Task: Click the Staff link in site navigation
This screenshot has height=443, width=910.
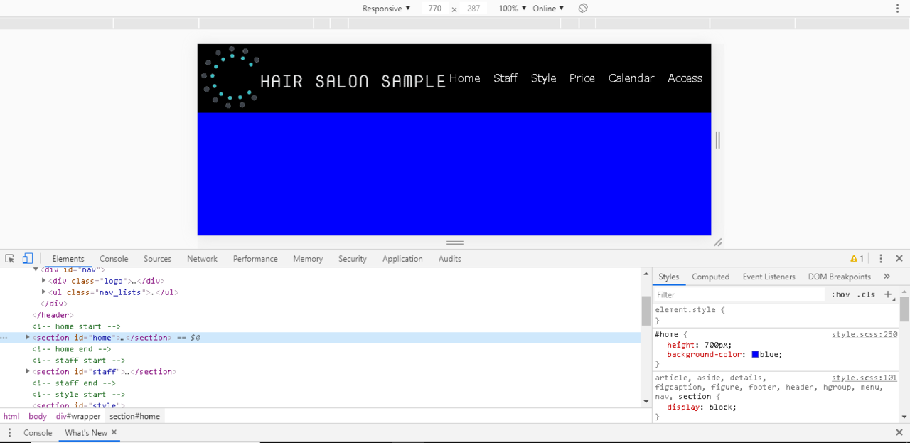Action: [x=505, y=78]
